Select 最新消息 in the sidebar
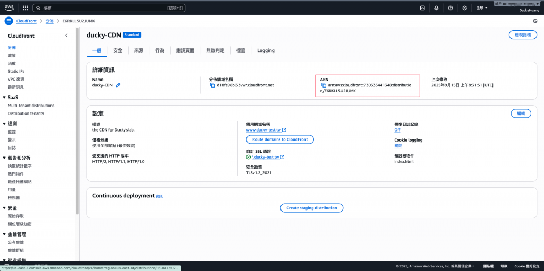544x271 pixels. [15, 88]
